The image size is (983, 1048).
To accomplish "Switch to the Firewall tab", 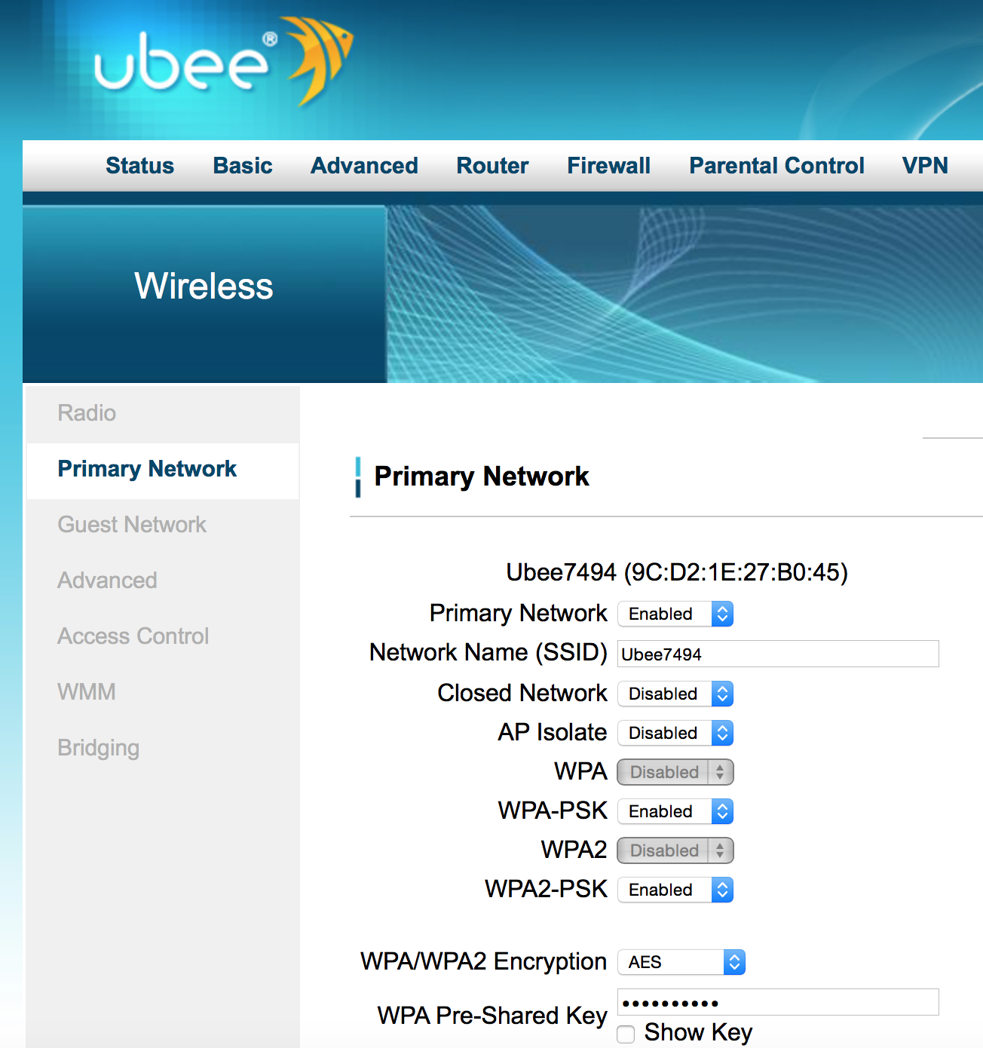I will coord(608,166).
